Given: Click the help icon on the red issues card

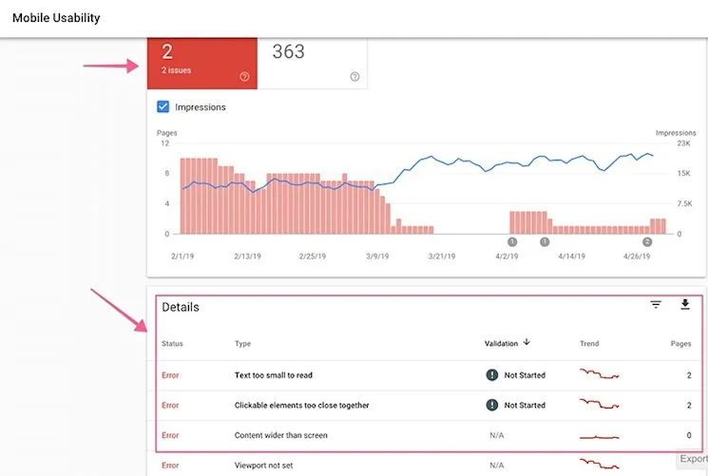Looking at the screenshot, I should point(244,77).
